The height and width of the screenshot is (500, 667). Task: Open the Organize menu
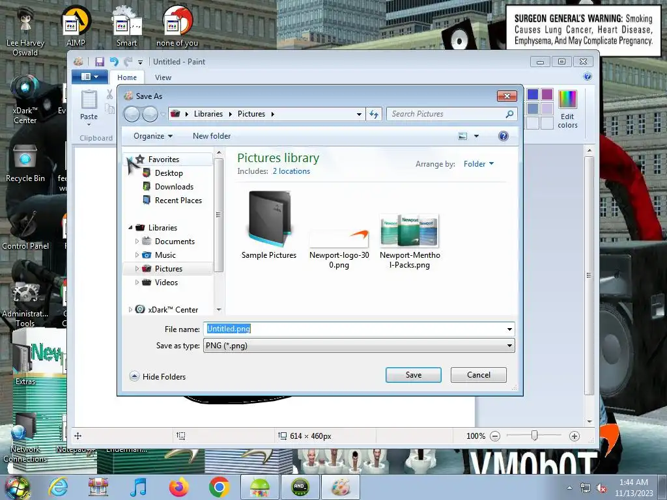click(152, 136)
